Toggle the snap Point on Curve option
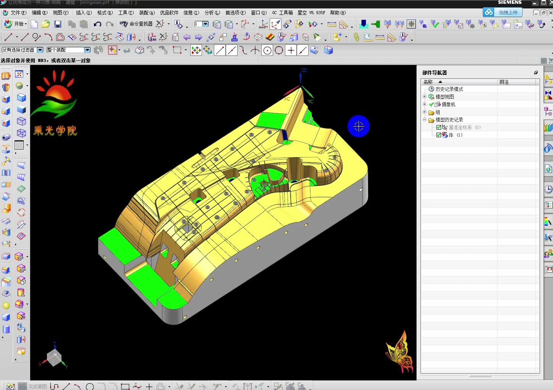 coord(303,50)
